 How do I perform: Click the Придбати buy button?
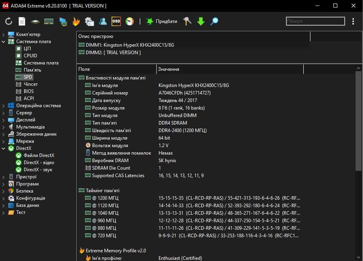[x=161, y=21]
